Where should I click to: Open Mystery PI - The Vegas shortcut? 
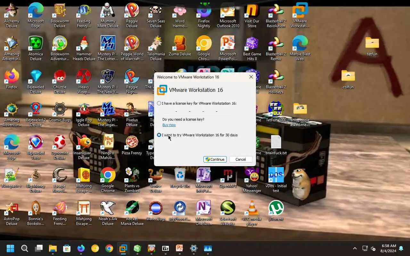(x=108, y=114)
